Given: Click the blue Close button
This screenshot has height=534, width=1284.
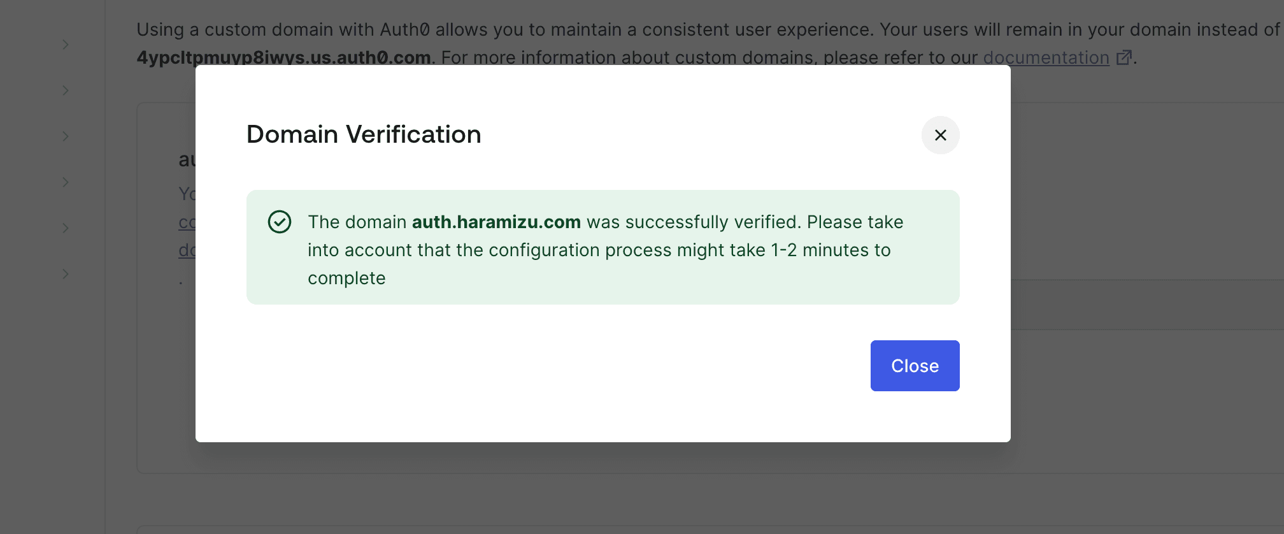Looking at the screenshot, I should (x=915, y=366).
